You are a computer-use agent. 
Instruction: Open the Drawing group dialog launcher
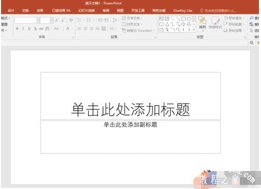(245, 37)
